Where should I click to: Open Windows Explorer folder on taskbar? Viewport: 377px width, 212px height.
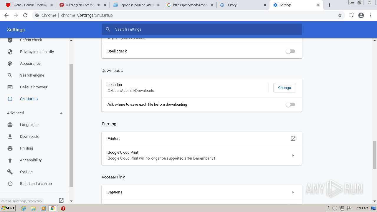33,208
